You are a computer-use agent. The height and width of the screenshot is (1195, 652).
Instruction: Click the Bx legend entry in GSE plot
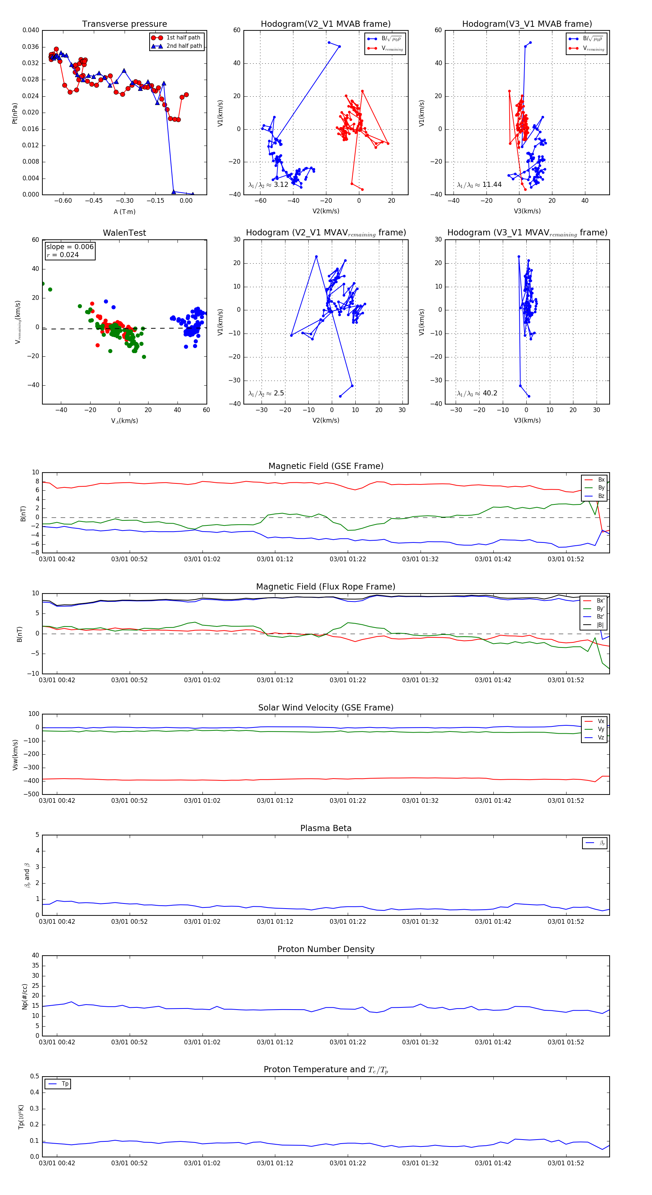594,480
